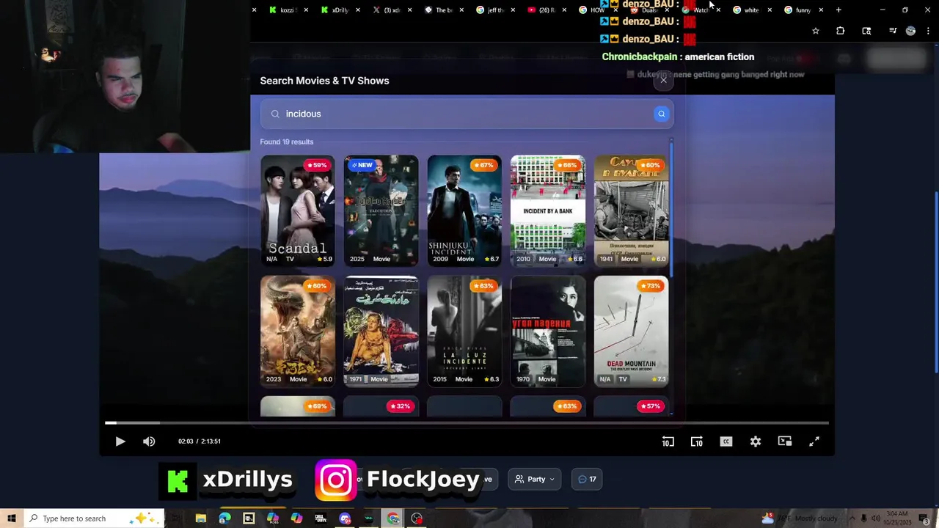Open Call of Duty from the taskbar
The width and height of the screenshot is (939, 528).
click(321, 518)
